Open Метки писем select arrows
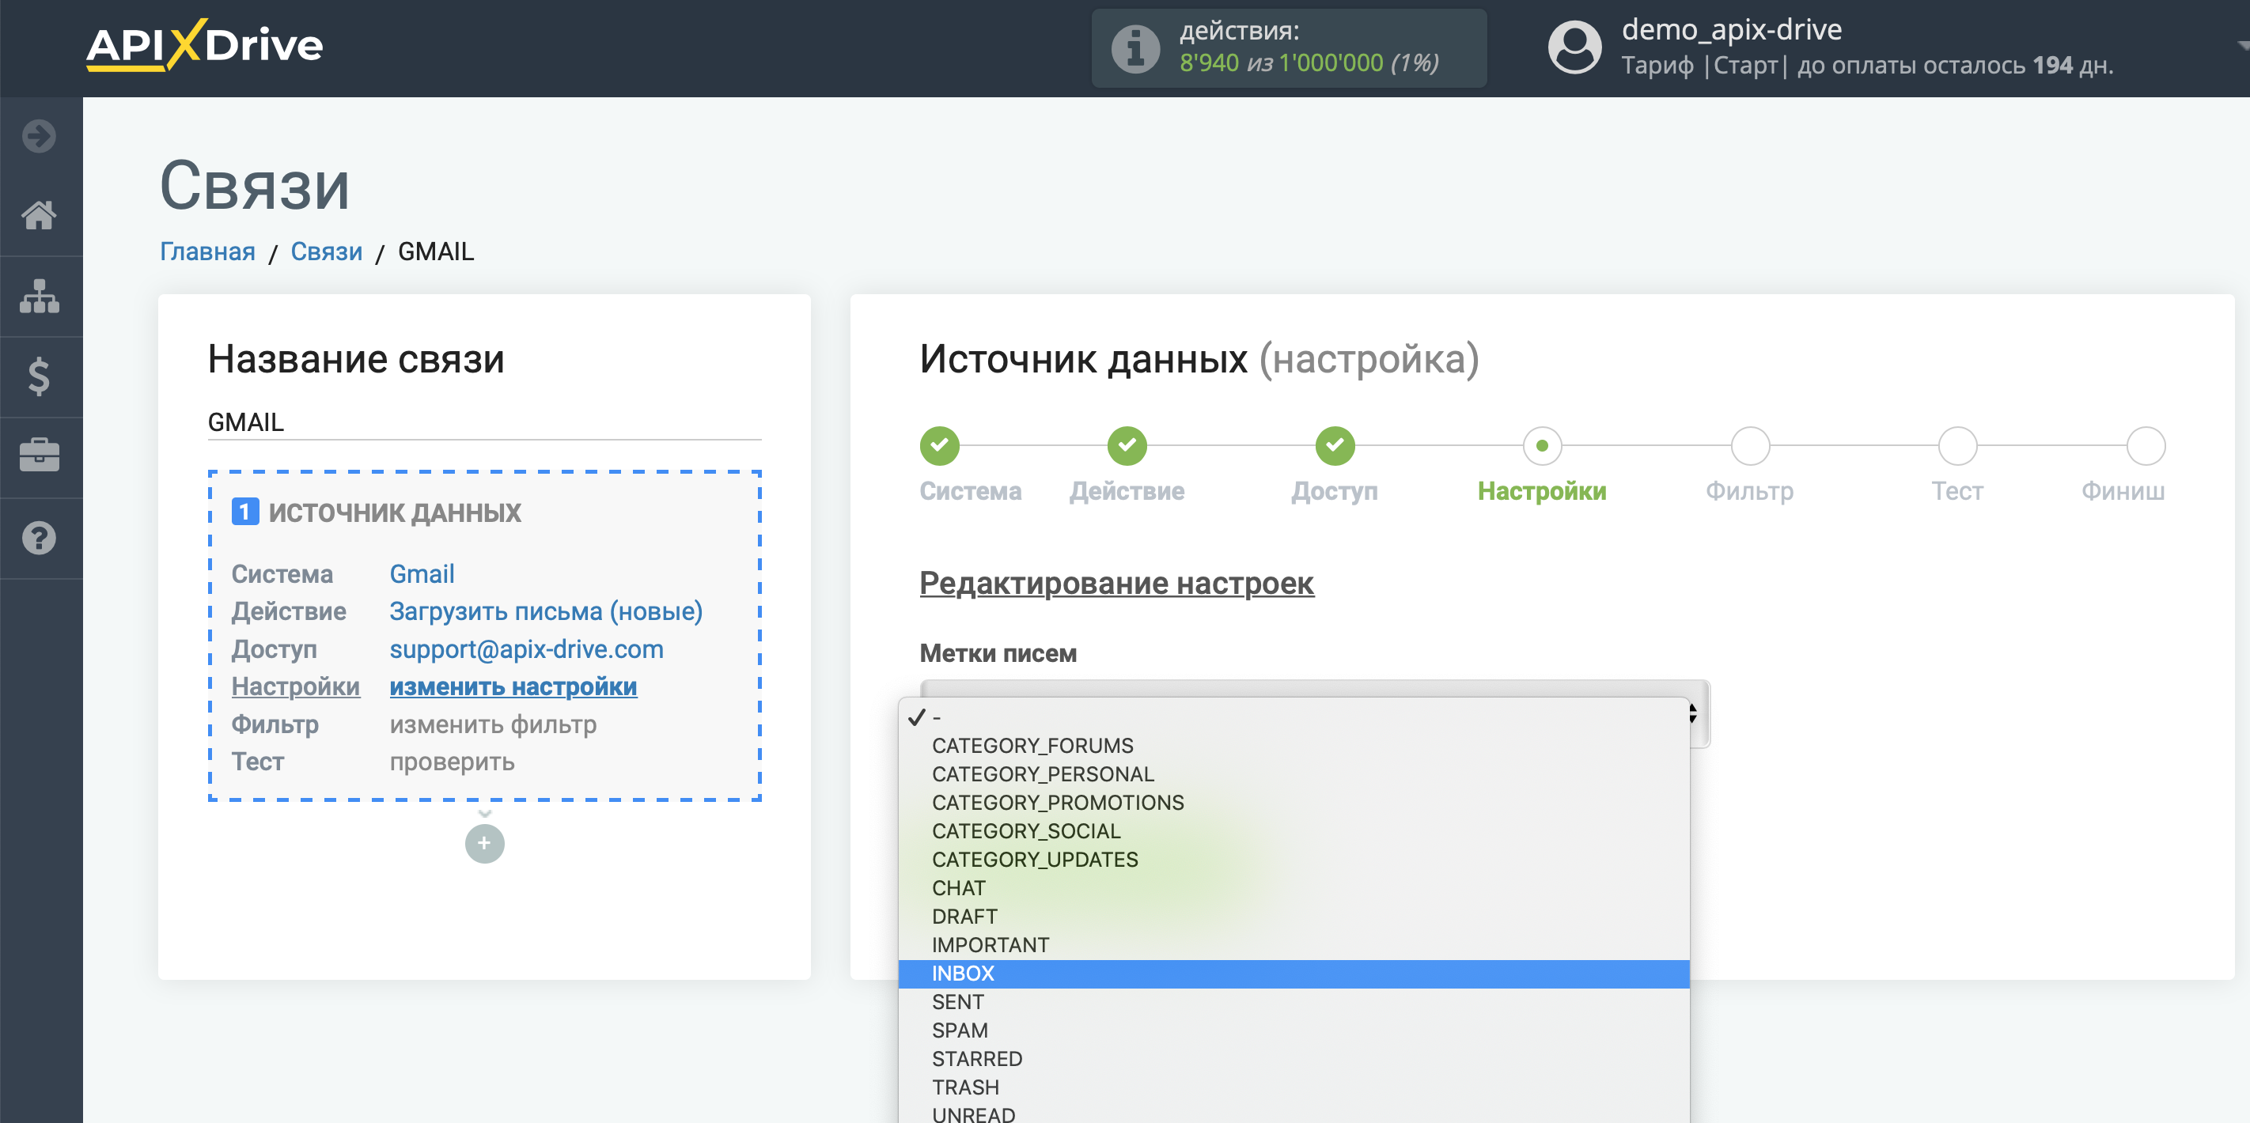The width and height of the screenshot is (2250, 1123). click(1692, 713)
